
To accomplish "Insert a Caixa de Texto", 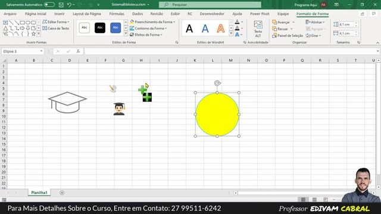I will (x=56, y=29).
